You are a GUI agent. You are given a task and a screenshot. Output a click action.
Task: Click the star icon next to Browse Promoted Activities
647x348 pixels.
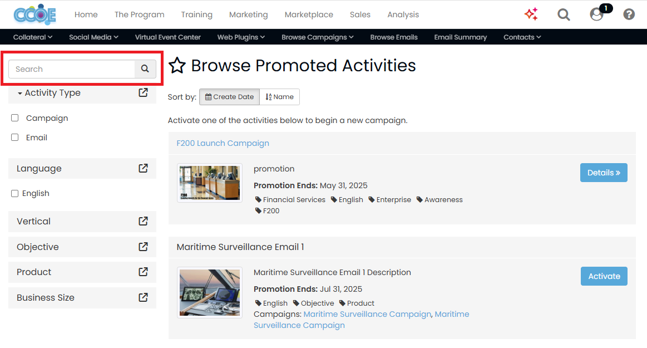[x=177, y=66]
